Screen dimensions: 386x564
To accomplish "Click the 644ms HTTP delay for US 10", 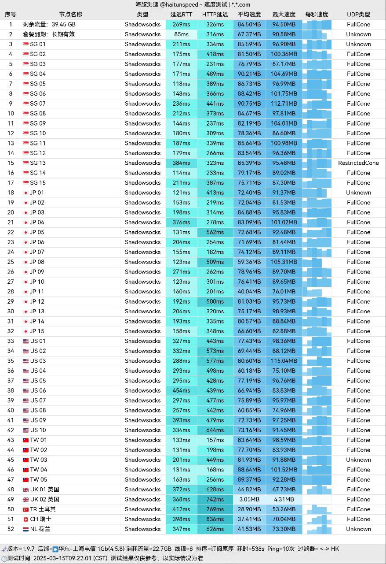I will (x=215, y=430).
